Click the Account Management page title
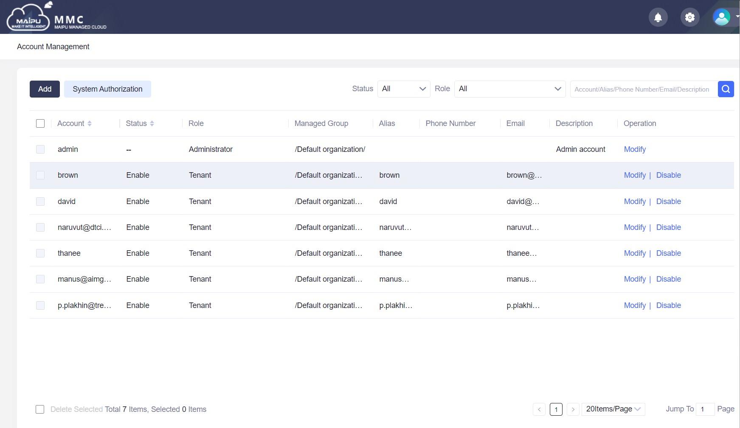 [x=53, y=47]
